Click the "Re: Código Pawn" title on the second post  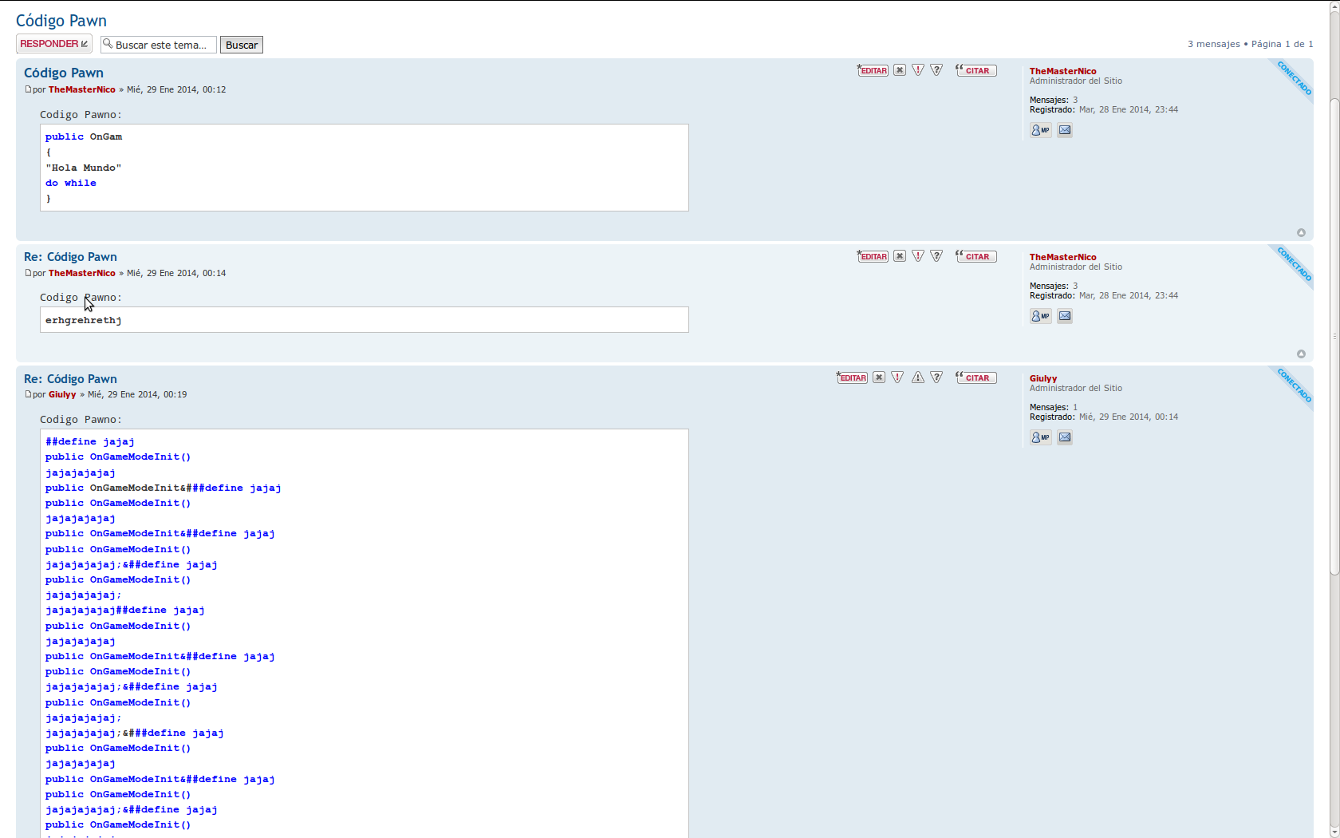tap(70, 257)
